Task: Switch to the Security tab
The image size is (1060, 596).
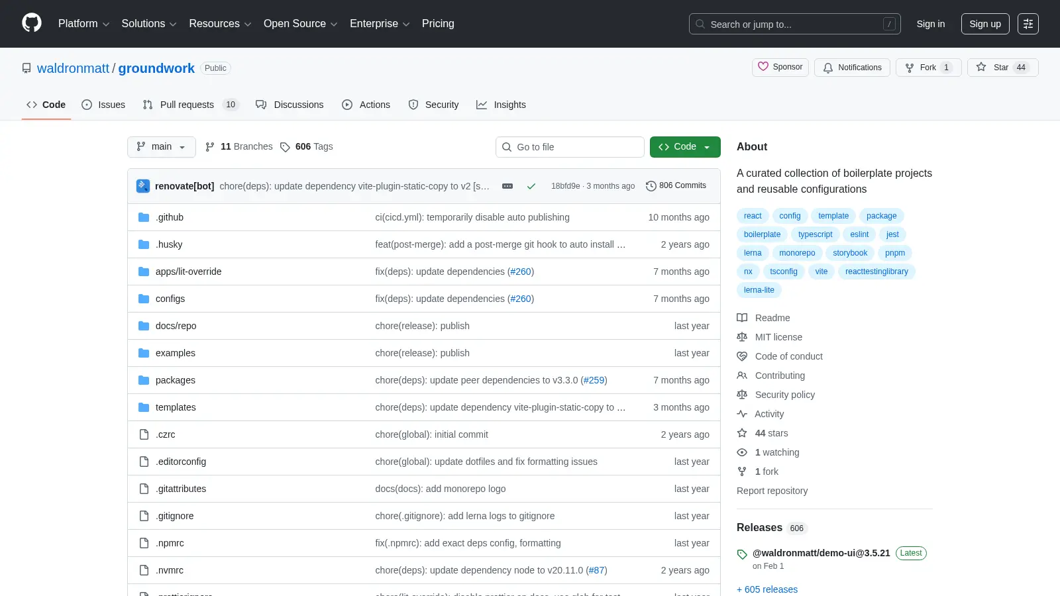Action: (x=433, y=105)
